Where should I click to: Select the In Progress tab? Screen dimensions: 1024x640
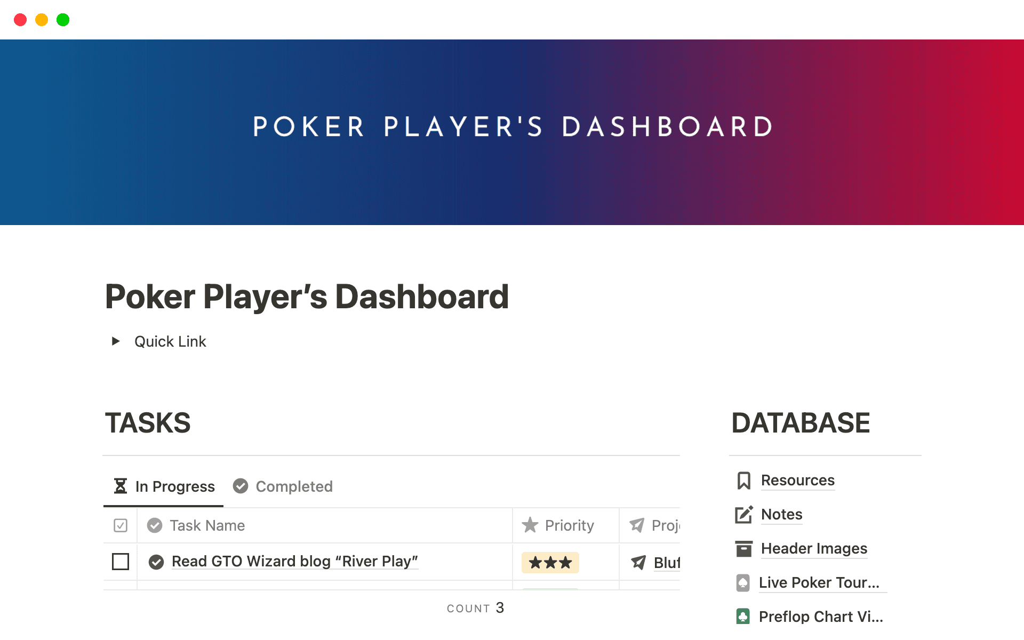[x=174, y=486]
